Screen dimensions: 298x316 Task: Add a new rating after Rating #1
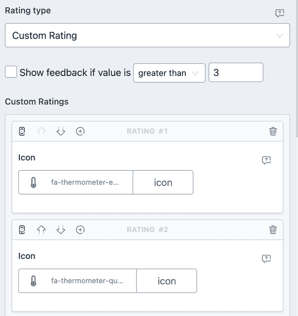[x=80, y=131]
